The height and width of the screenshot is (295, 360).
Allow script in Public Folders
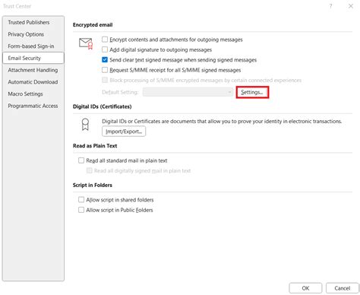(x=81, y=210)
